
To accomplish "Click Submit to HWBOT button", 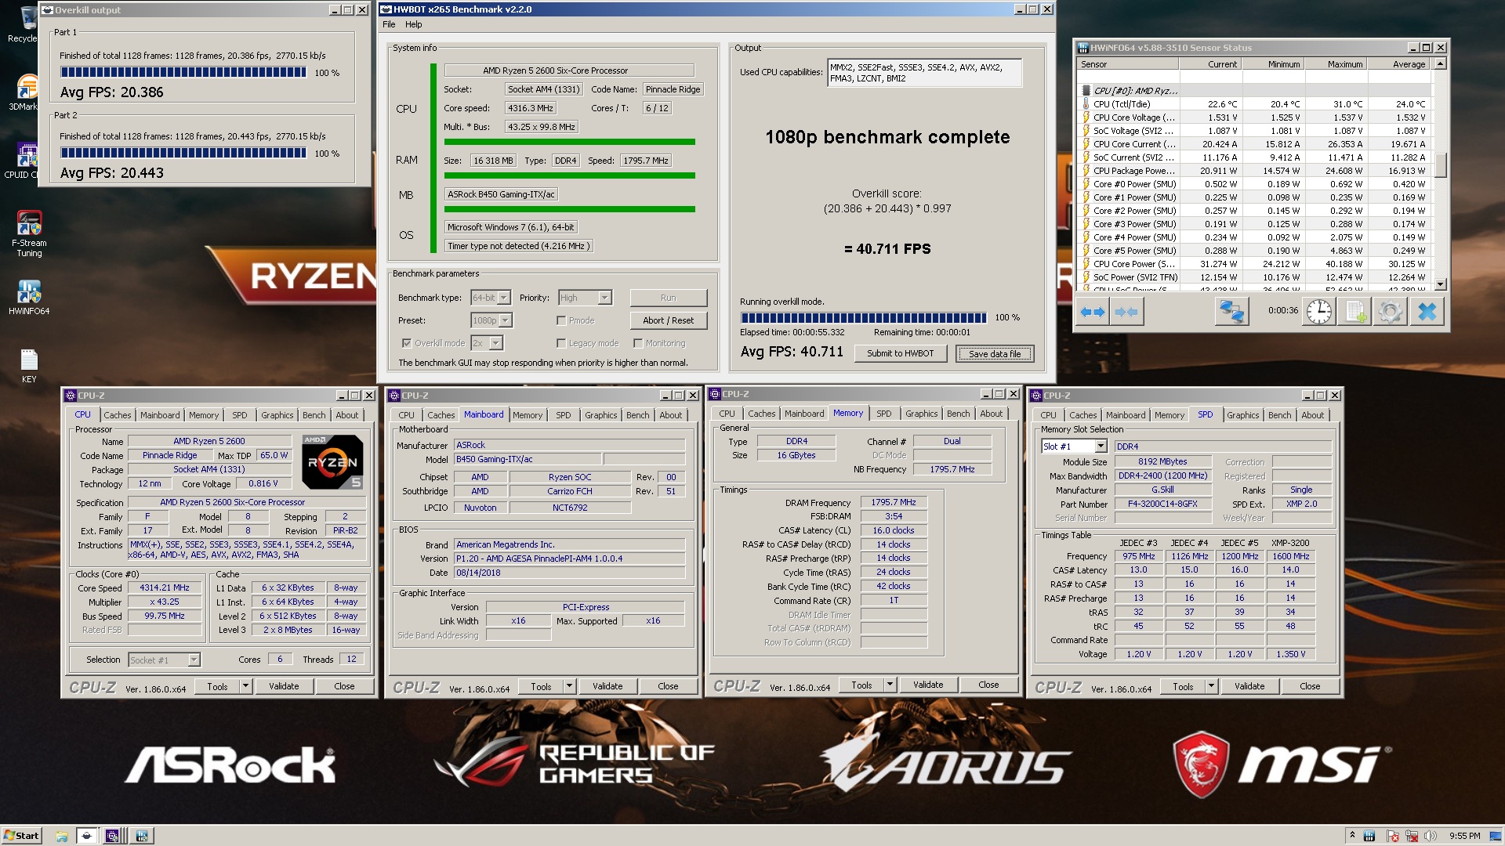I will pos(900,353).
